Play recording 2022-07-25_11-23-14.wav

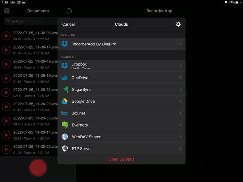[x=6, y=135]
